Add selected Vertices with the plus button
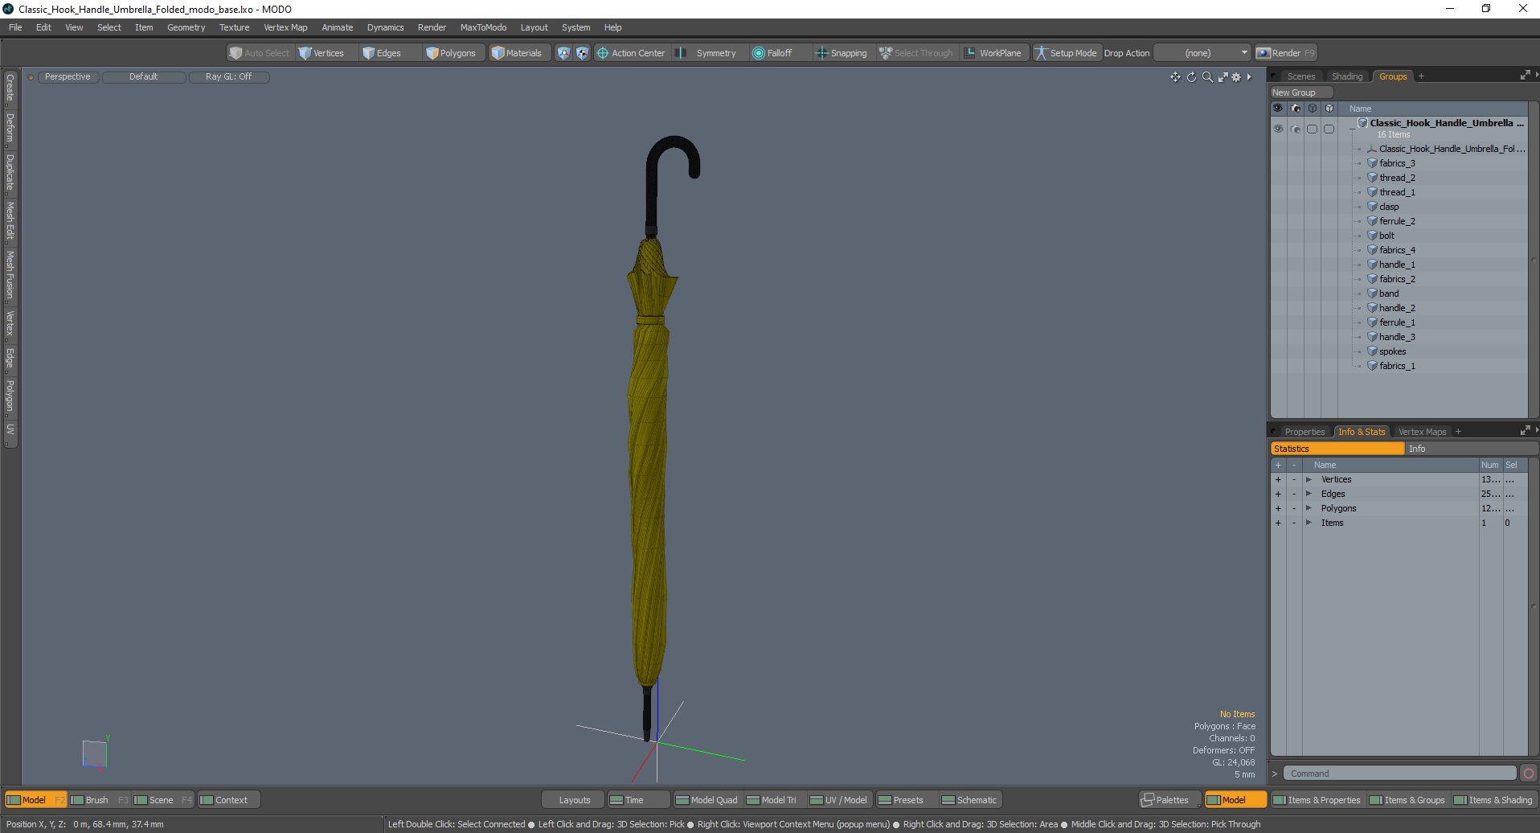The height and width of the screenshot is (833, 1540). [x=1278, y=480]
